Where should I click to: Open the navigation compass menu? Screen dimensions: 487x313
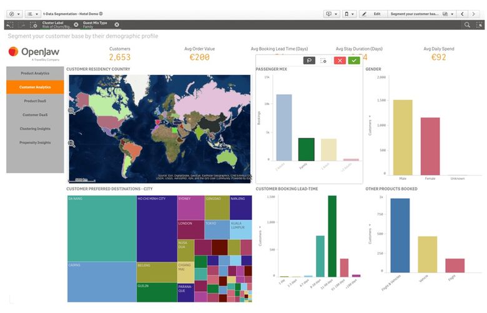(14, 14)
